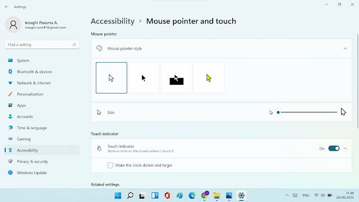The image size is (359, 202).
Task: Click the colorful pinwheel taskbar app icon
Action: point(179,196)
